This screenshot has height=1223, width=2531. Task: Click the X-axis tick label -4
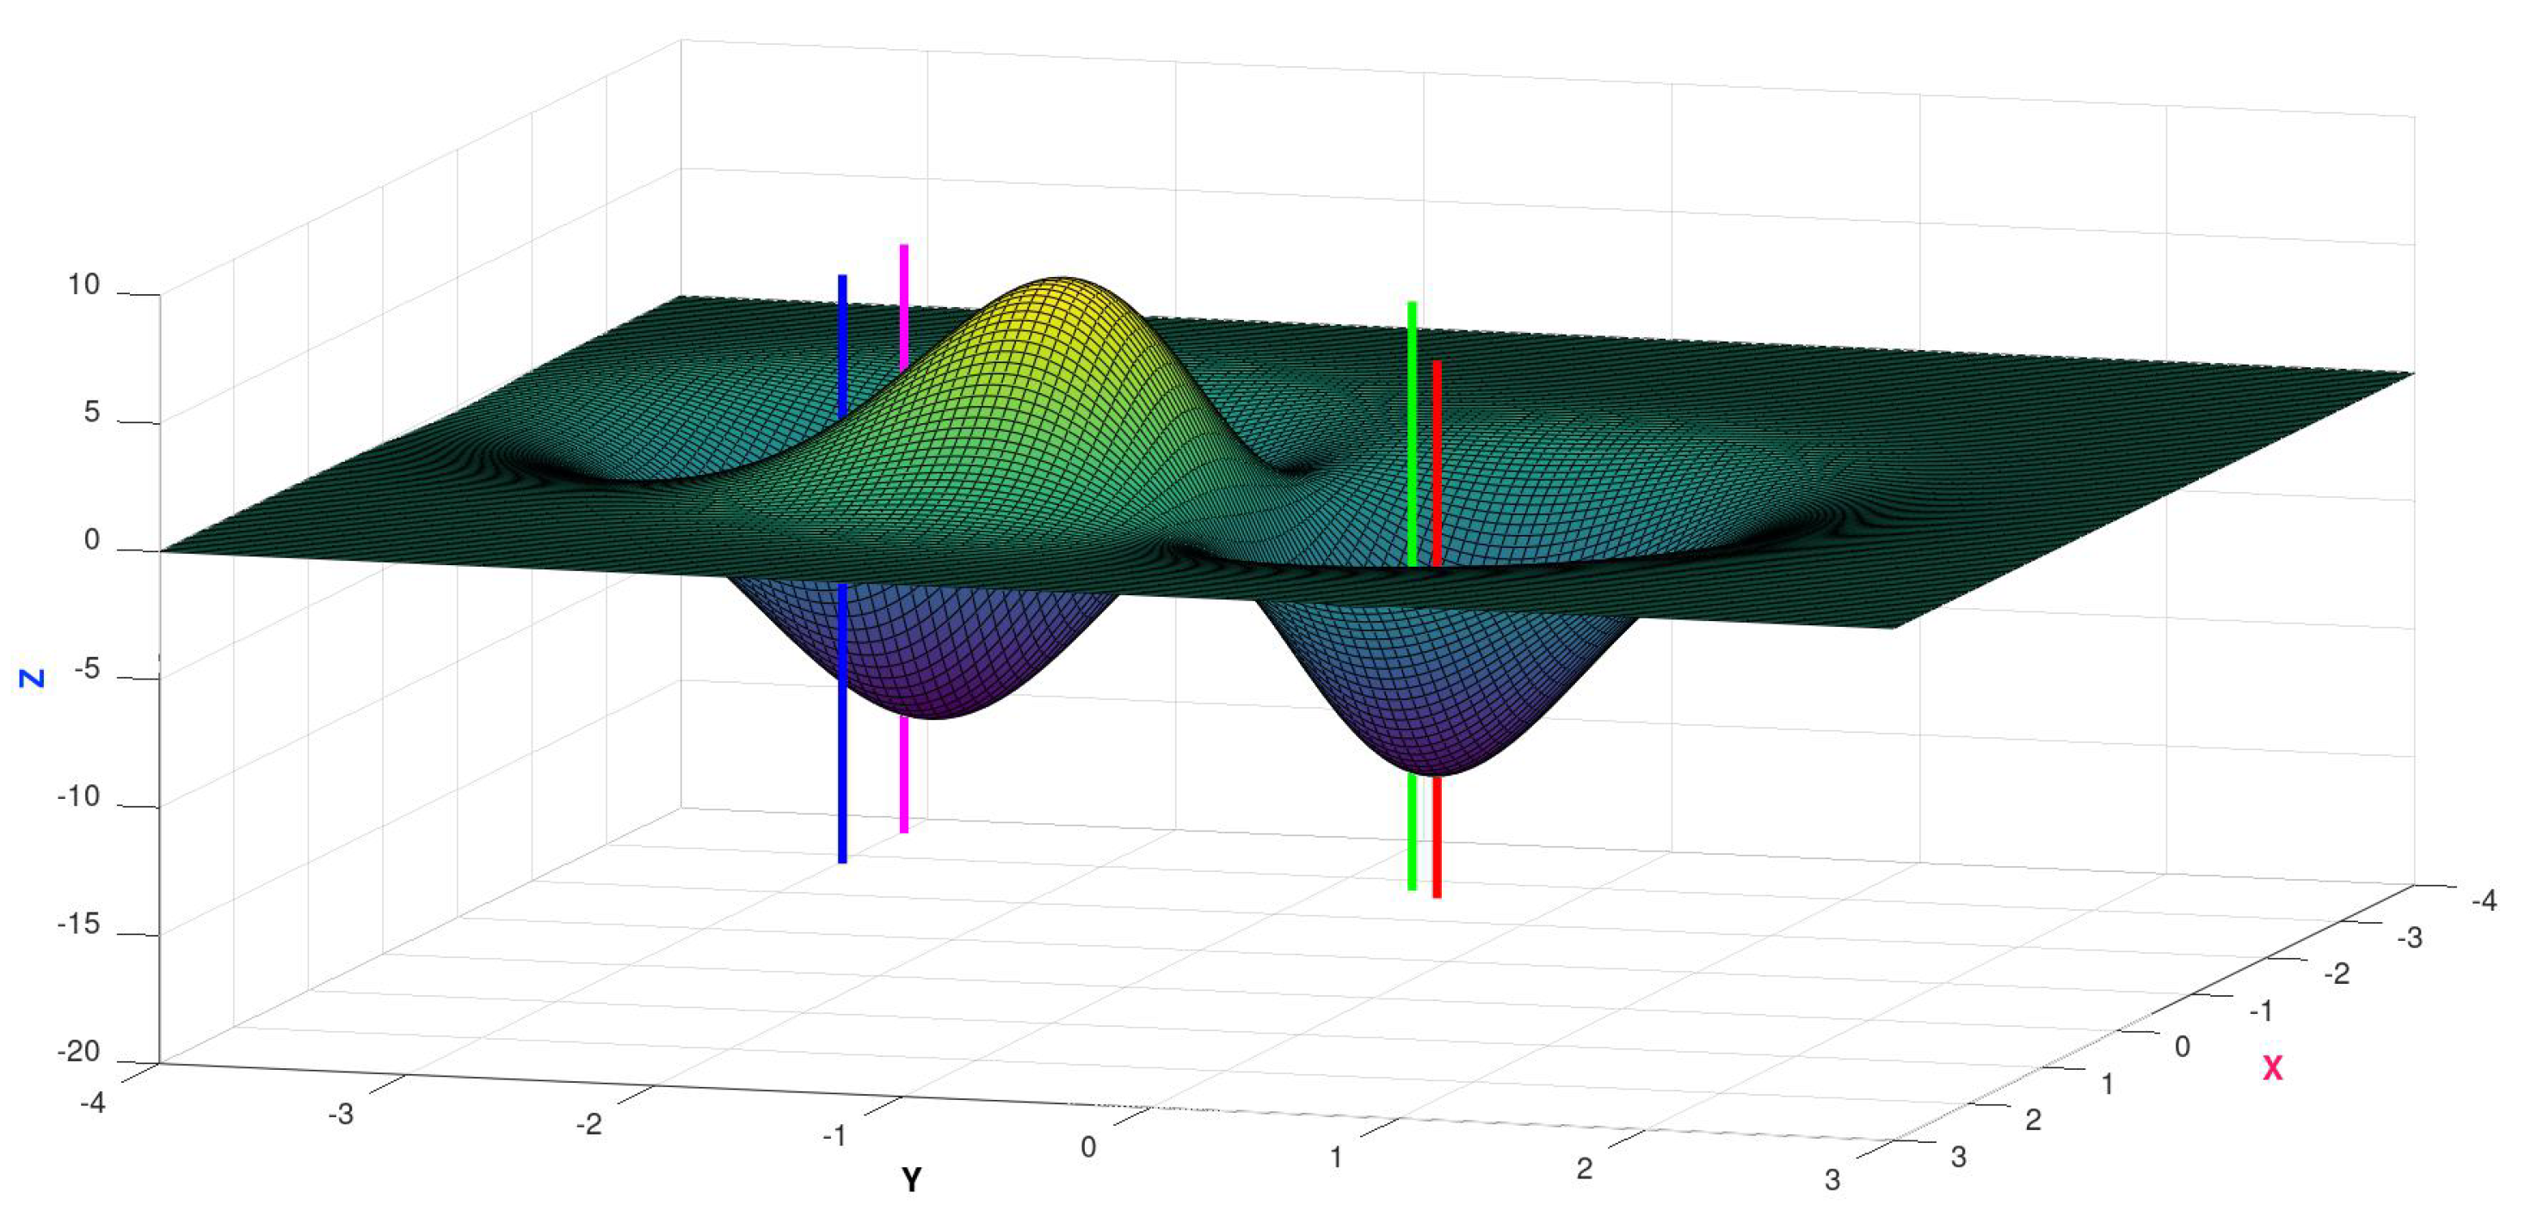click(x=2483, y=900)
